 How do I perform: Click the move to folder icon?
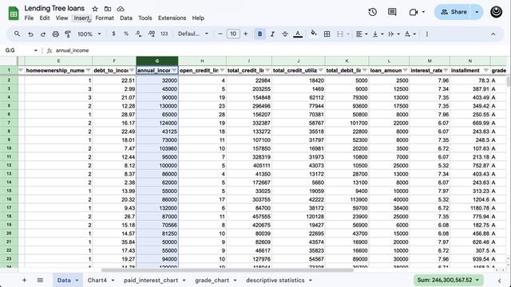(x=108, y=9)
